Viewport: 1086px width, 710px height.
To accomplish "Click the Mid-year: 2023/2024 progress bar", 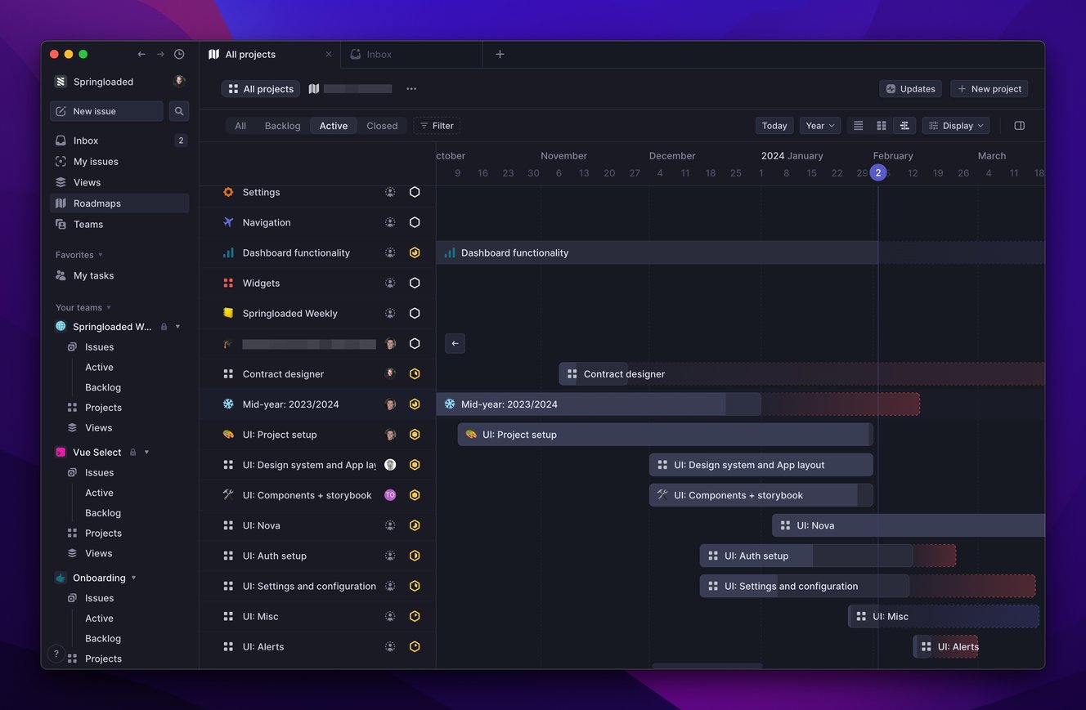I will [x=598, y=404].
